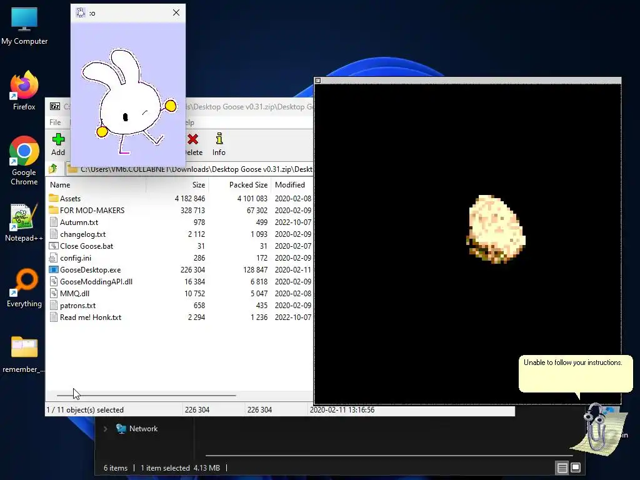Select Network in File Explorer sidebar
Image resolution: width=640 pixels, height=480 pixels.
[143, 429]
